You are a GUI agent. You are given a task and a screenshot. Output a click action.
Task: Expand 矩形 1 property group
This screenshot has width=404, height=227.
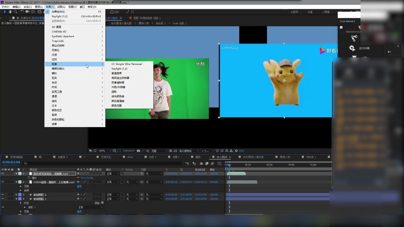click(x=25, y=207)
